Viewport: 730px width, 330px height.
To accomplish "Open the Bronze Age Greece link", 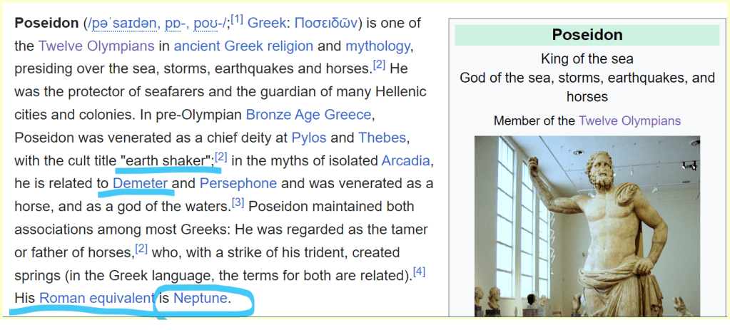I will tap(308, 114).
